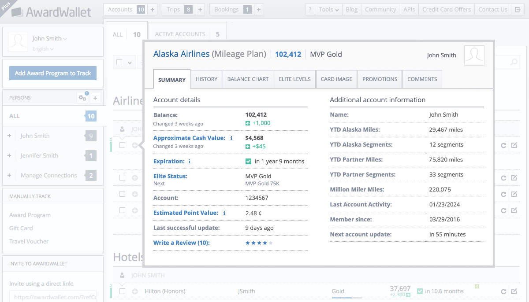Click info icon beside Estimated Point Value
The width and height of the screenshot is (529, 302).
click(224, 213)
